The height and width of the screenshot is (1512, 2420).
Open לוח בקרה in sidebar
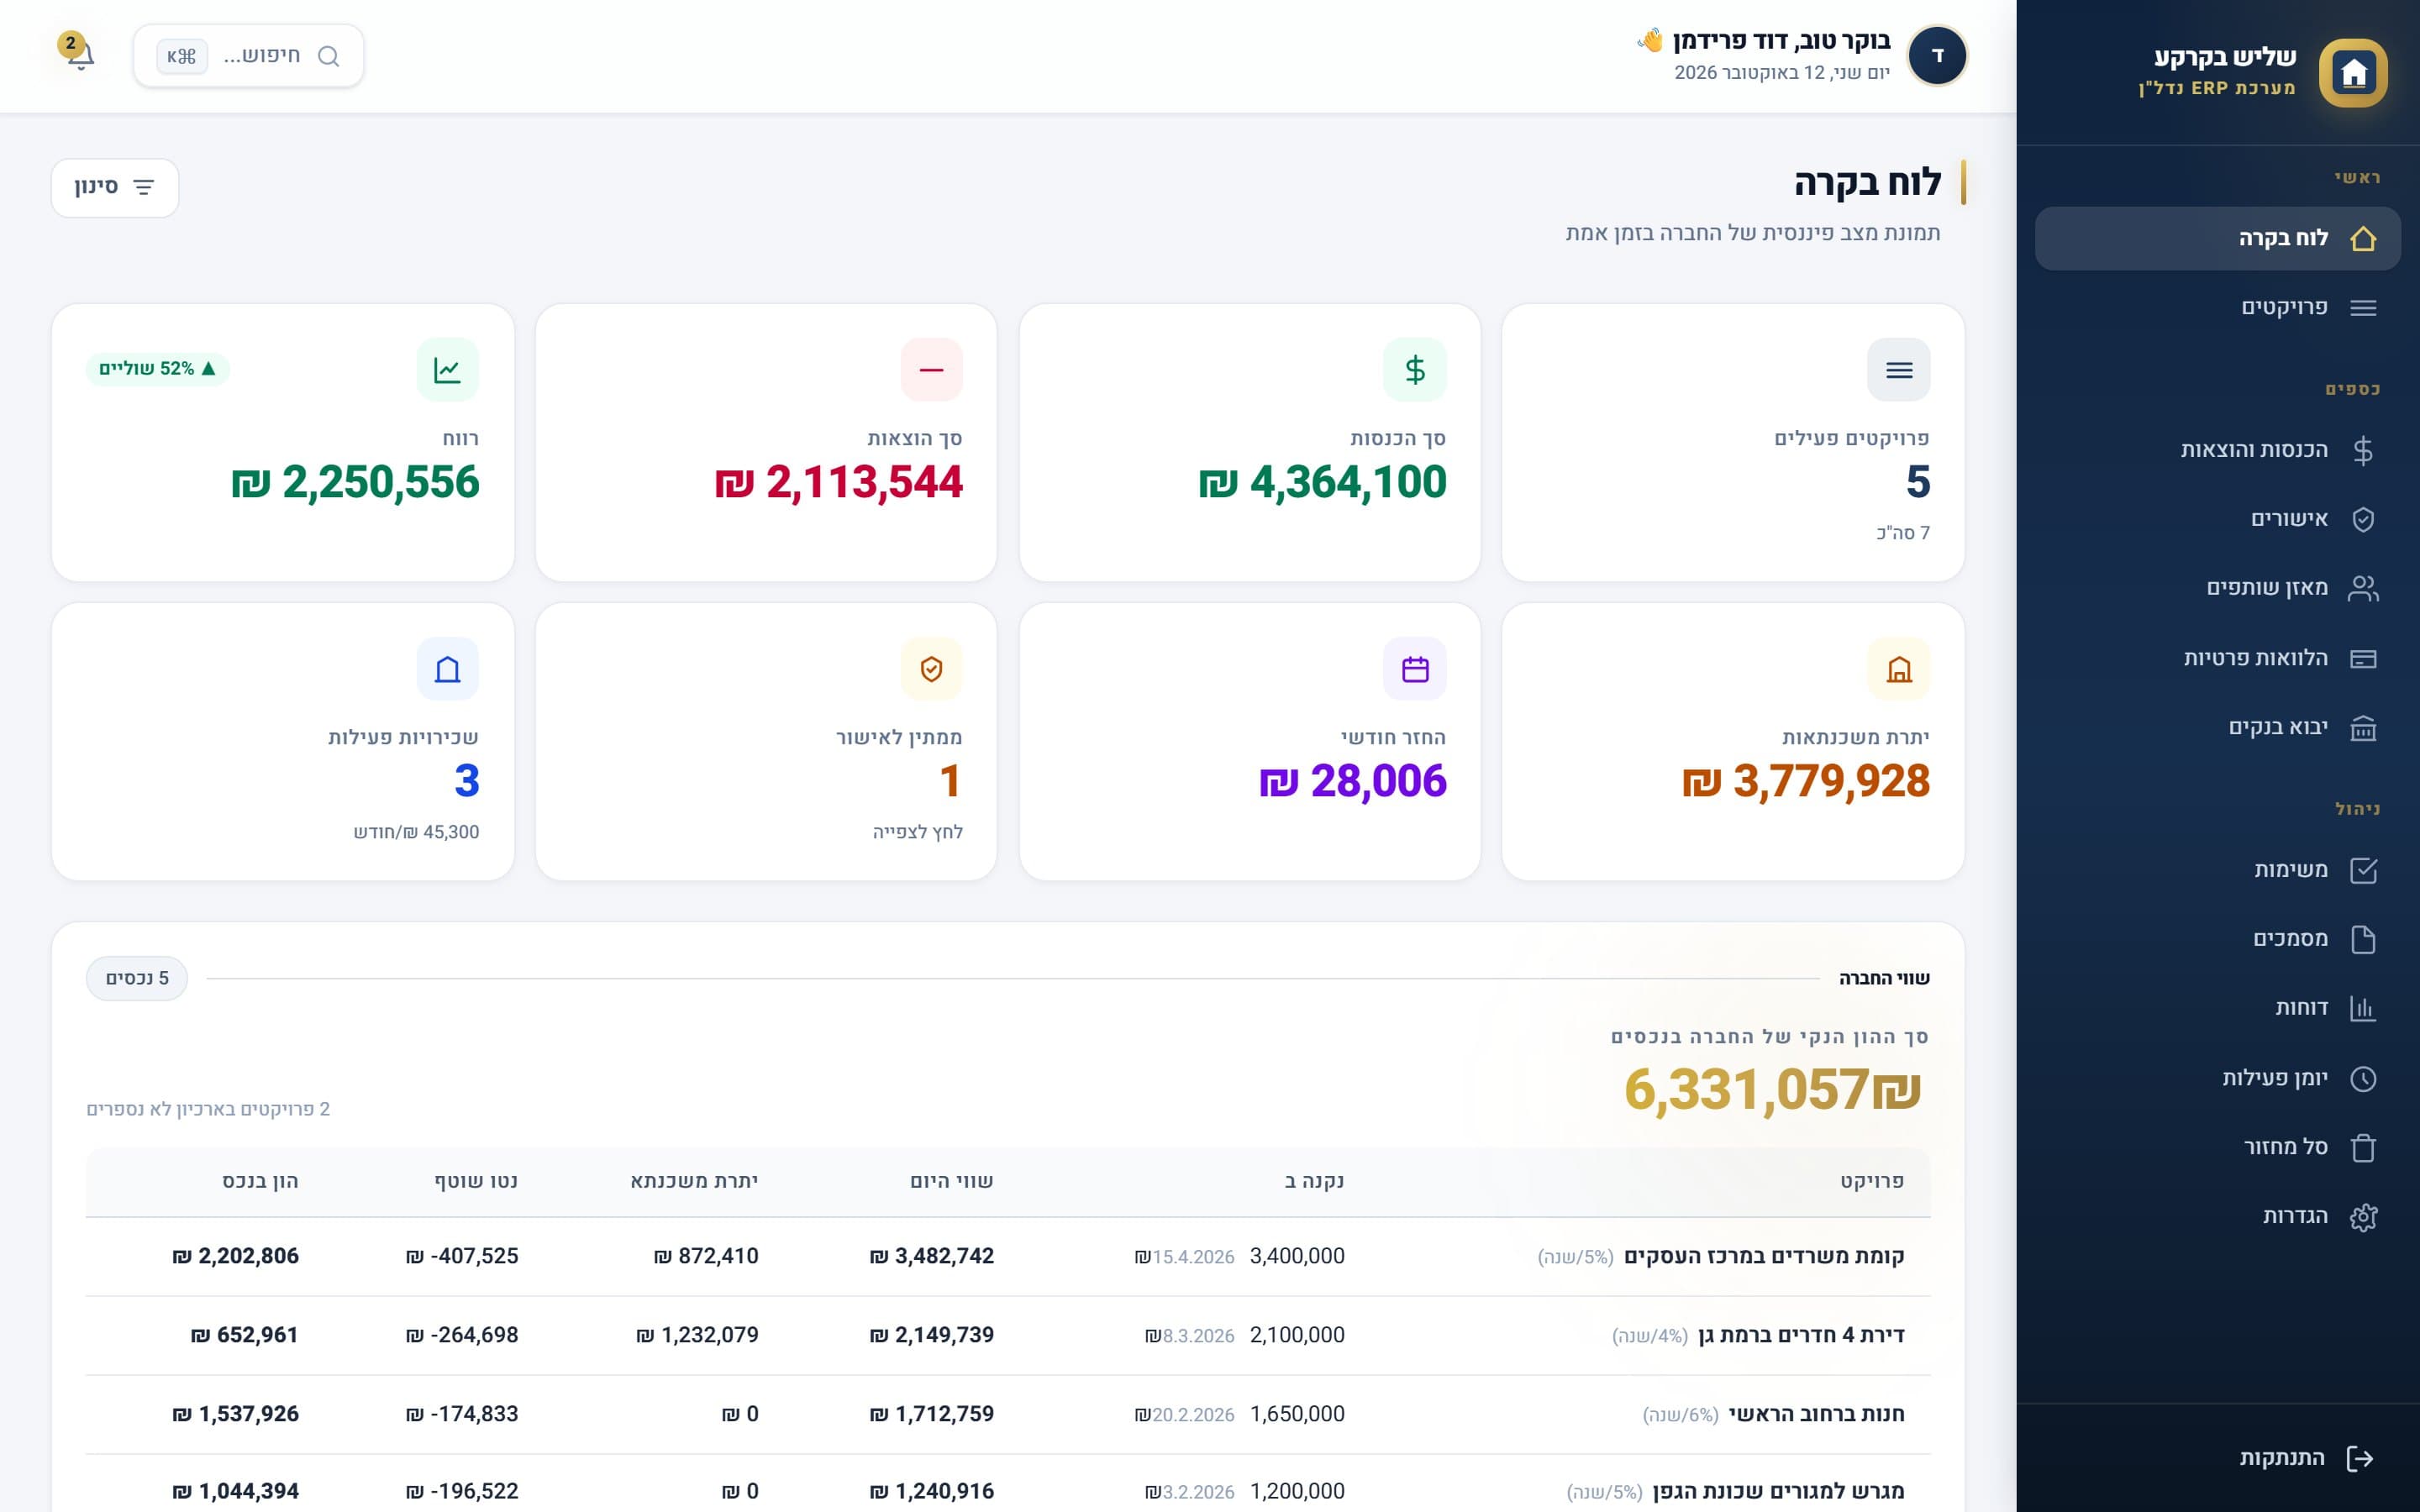tap(2217, 238)
